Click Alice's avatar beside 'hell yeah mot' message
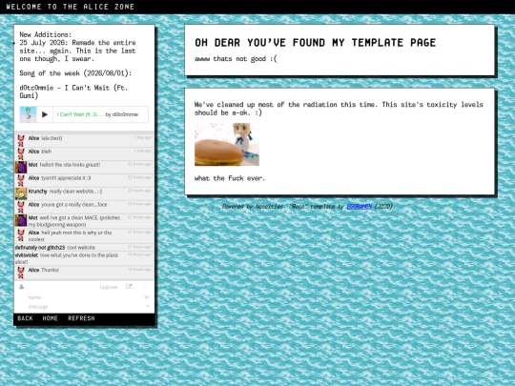515x386 pixels. tap(21, 235)
